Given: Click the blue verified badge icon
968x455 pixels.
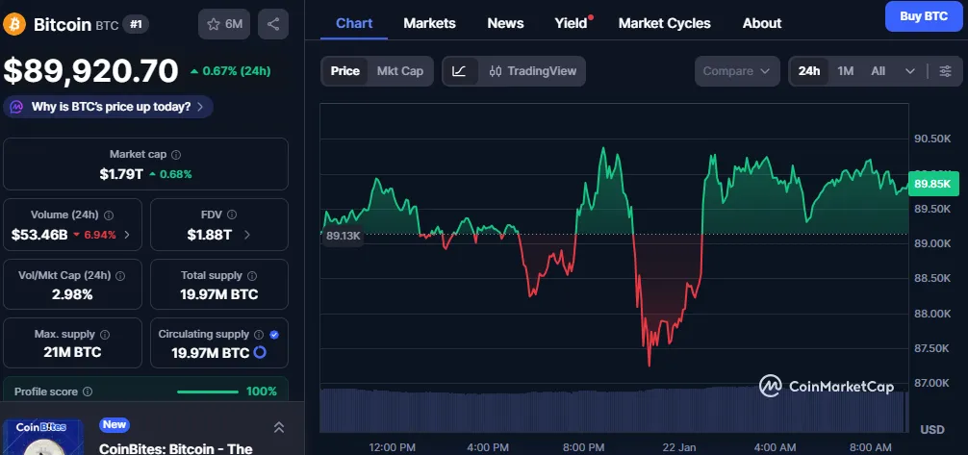Looking at the screenshot, I should [x=274, y=334].
